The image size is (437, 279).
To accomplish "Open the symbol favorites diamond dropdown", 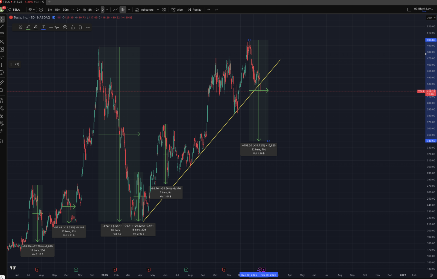I will coord(32,10).
